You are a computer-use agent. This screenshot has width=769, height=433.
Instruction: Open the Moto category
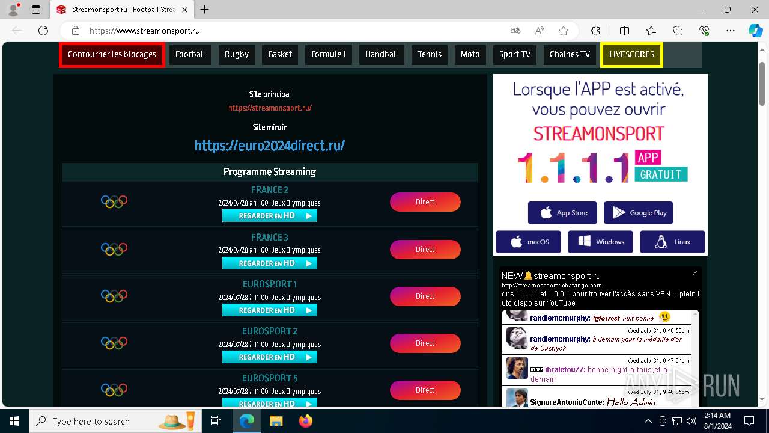(x=470, y=54)
